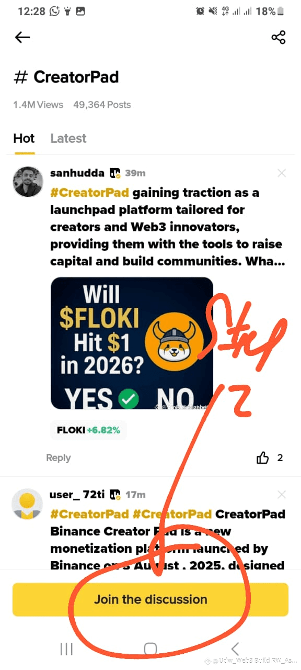Tap the Android recent apps button
The image size is (301, 670).
point(66,649)
